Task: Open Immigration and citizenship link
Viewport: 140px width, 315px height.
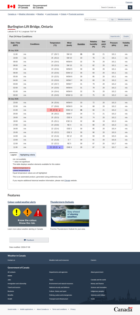Action: coord(17,284)
